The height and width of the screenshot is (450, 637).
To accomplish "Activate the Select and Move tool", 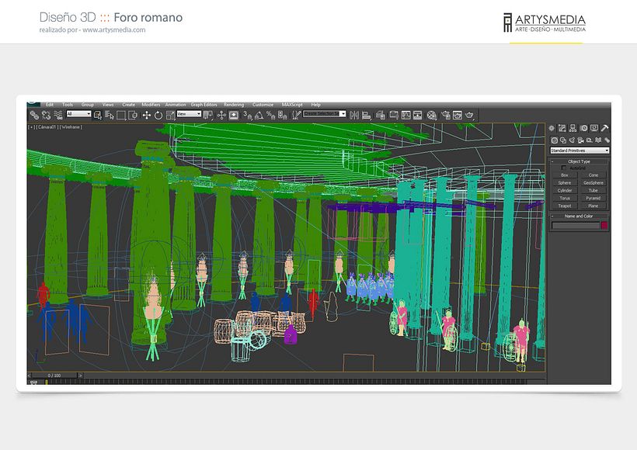I will click(147, 116).
